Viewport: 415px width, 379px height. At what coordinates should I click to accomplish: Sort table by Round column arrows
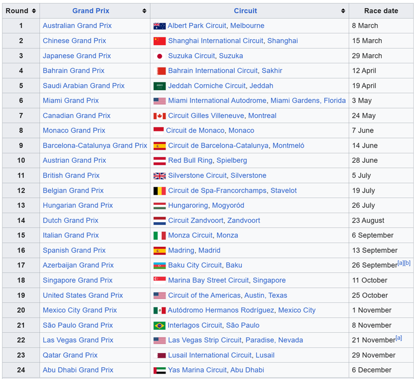34,11
